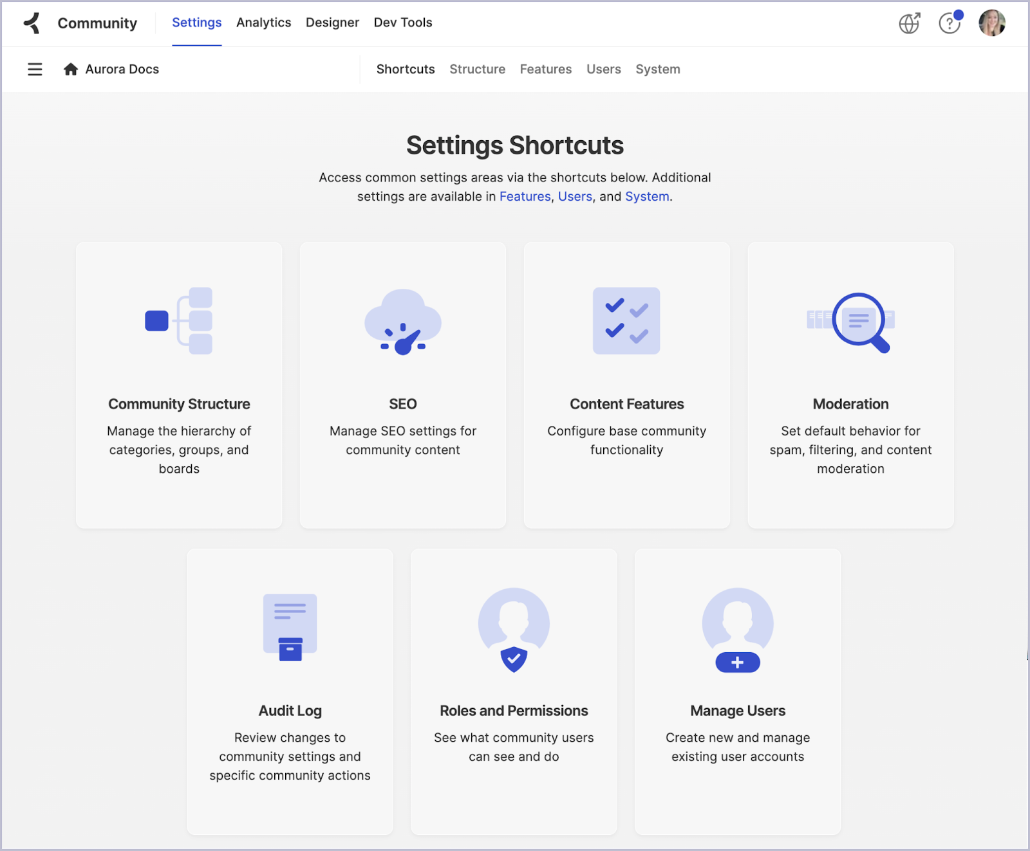Select the Audit Log document icon

click(290, 627)
